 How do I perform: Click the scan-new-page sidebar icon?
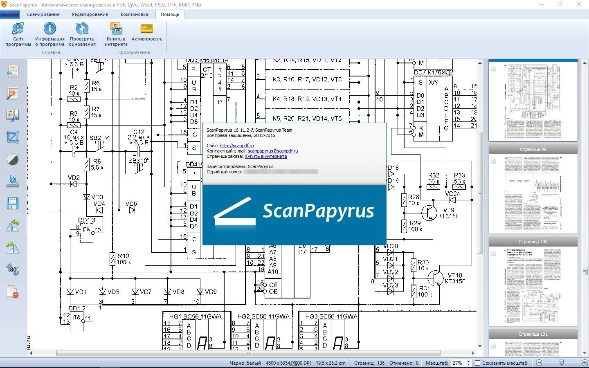(13, 71)
